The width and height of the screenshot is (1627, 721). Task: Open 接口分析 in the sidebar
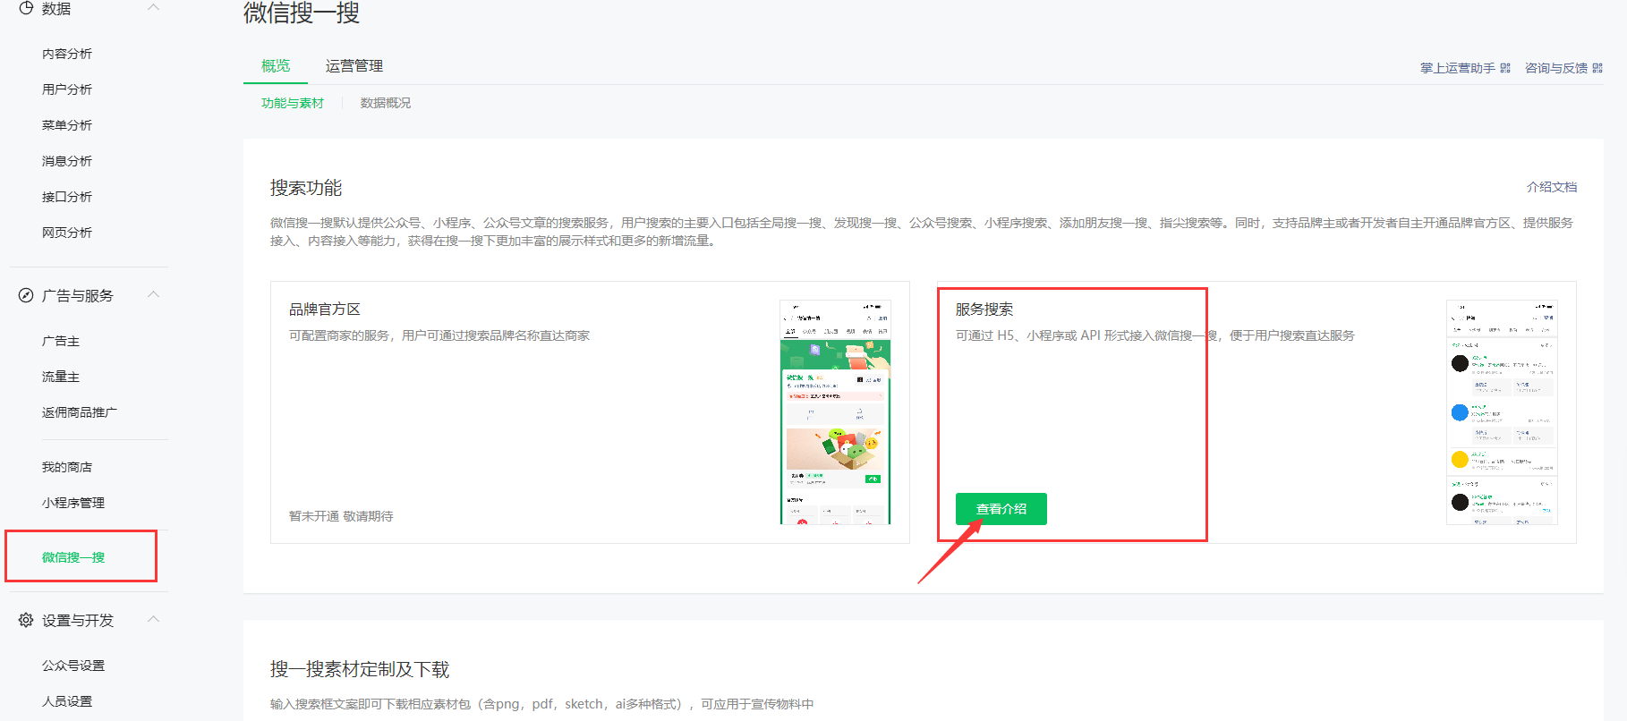point(67,197)
